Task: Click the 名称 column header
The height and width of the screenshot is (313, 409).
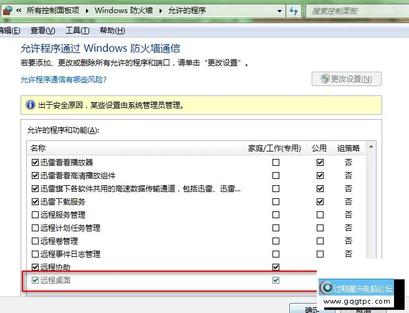Action: pyautogui.click(x=37, y=148)
